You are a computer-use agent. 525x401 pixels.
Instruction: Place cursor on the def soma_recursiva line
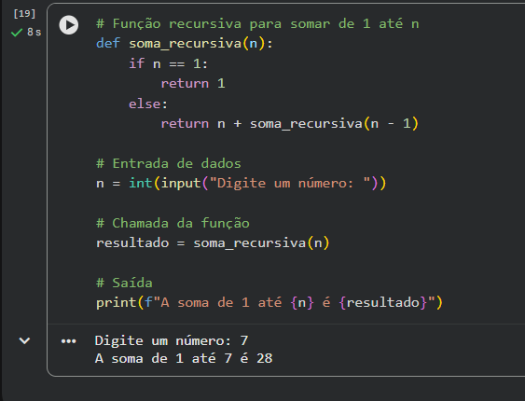185,44
